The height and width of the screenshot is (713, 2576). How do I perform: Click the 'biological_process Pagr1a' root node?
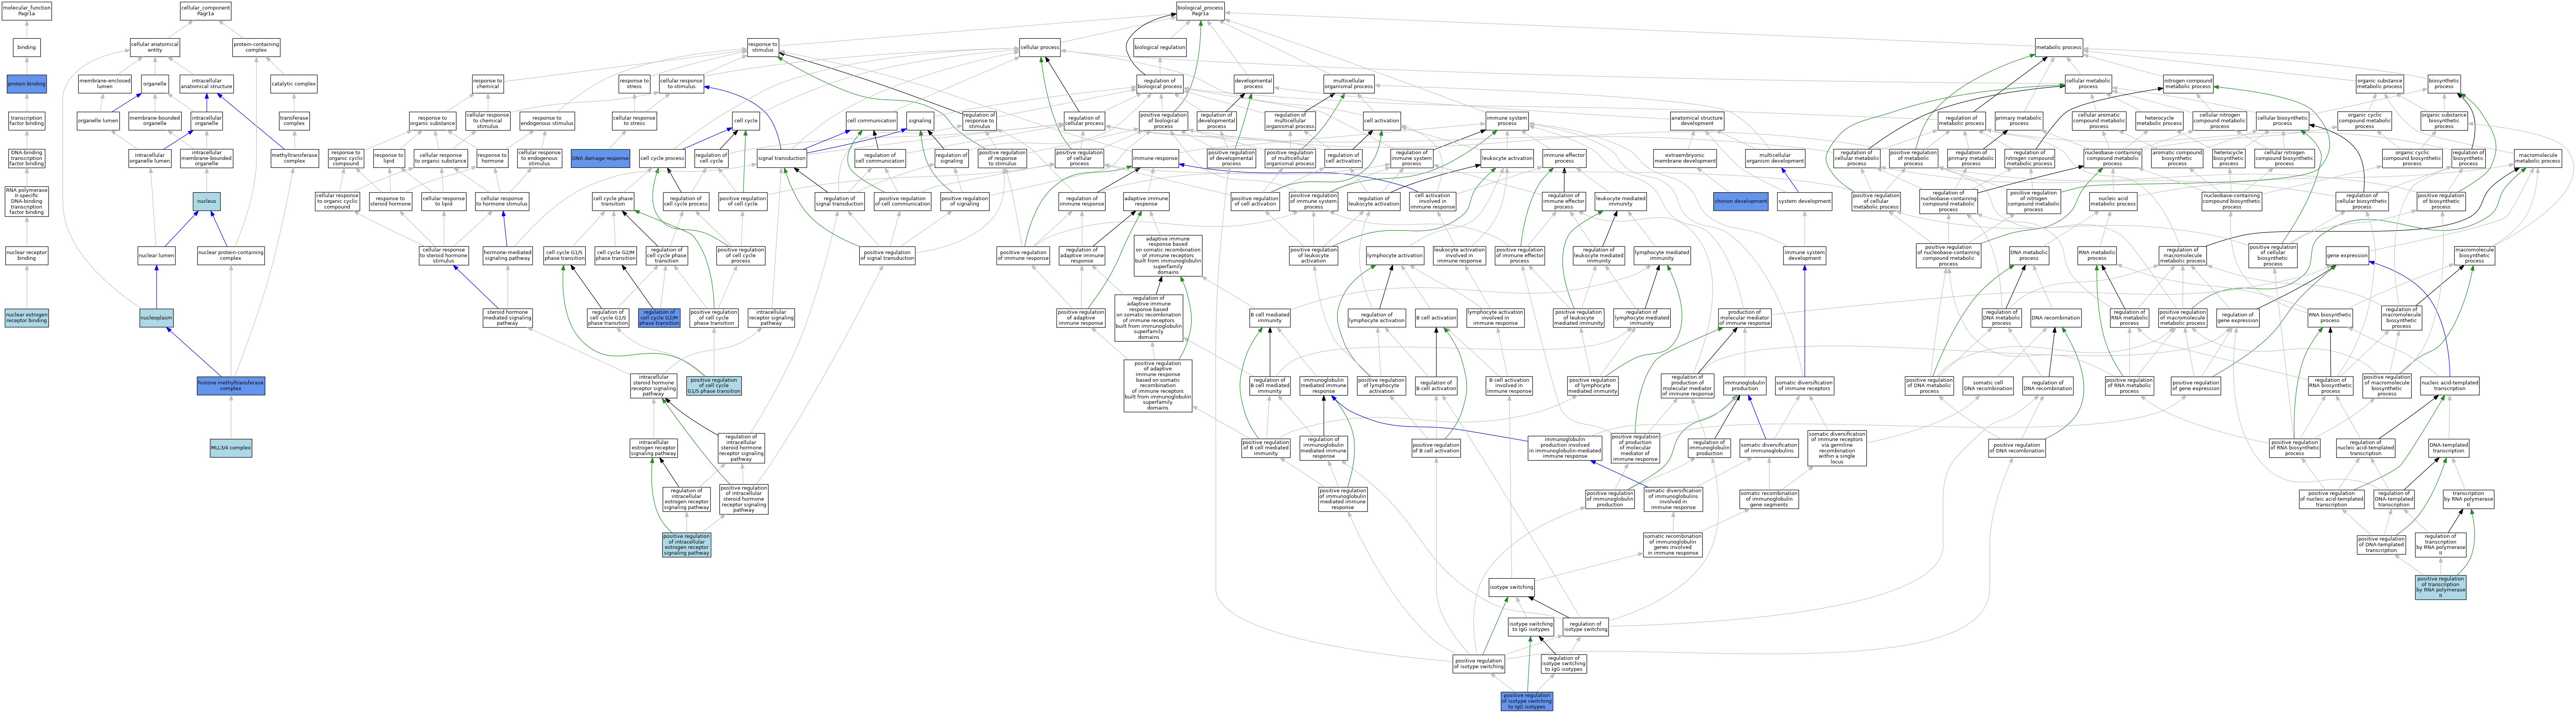click(x=1200, y=11)
